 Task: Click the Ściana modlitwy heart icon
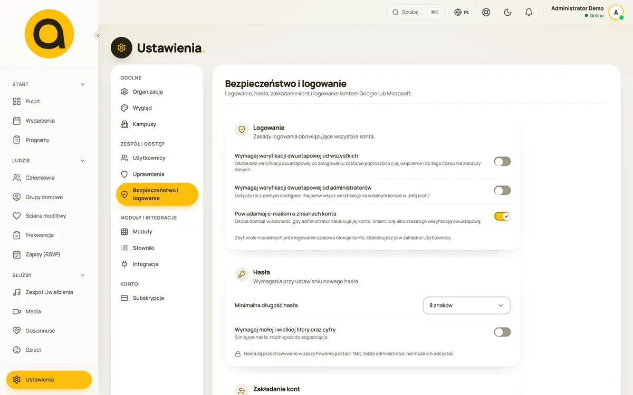[17, 216]
